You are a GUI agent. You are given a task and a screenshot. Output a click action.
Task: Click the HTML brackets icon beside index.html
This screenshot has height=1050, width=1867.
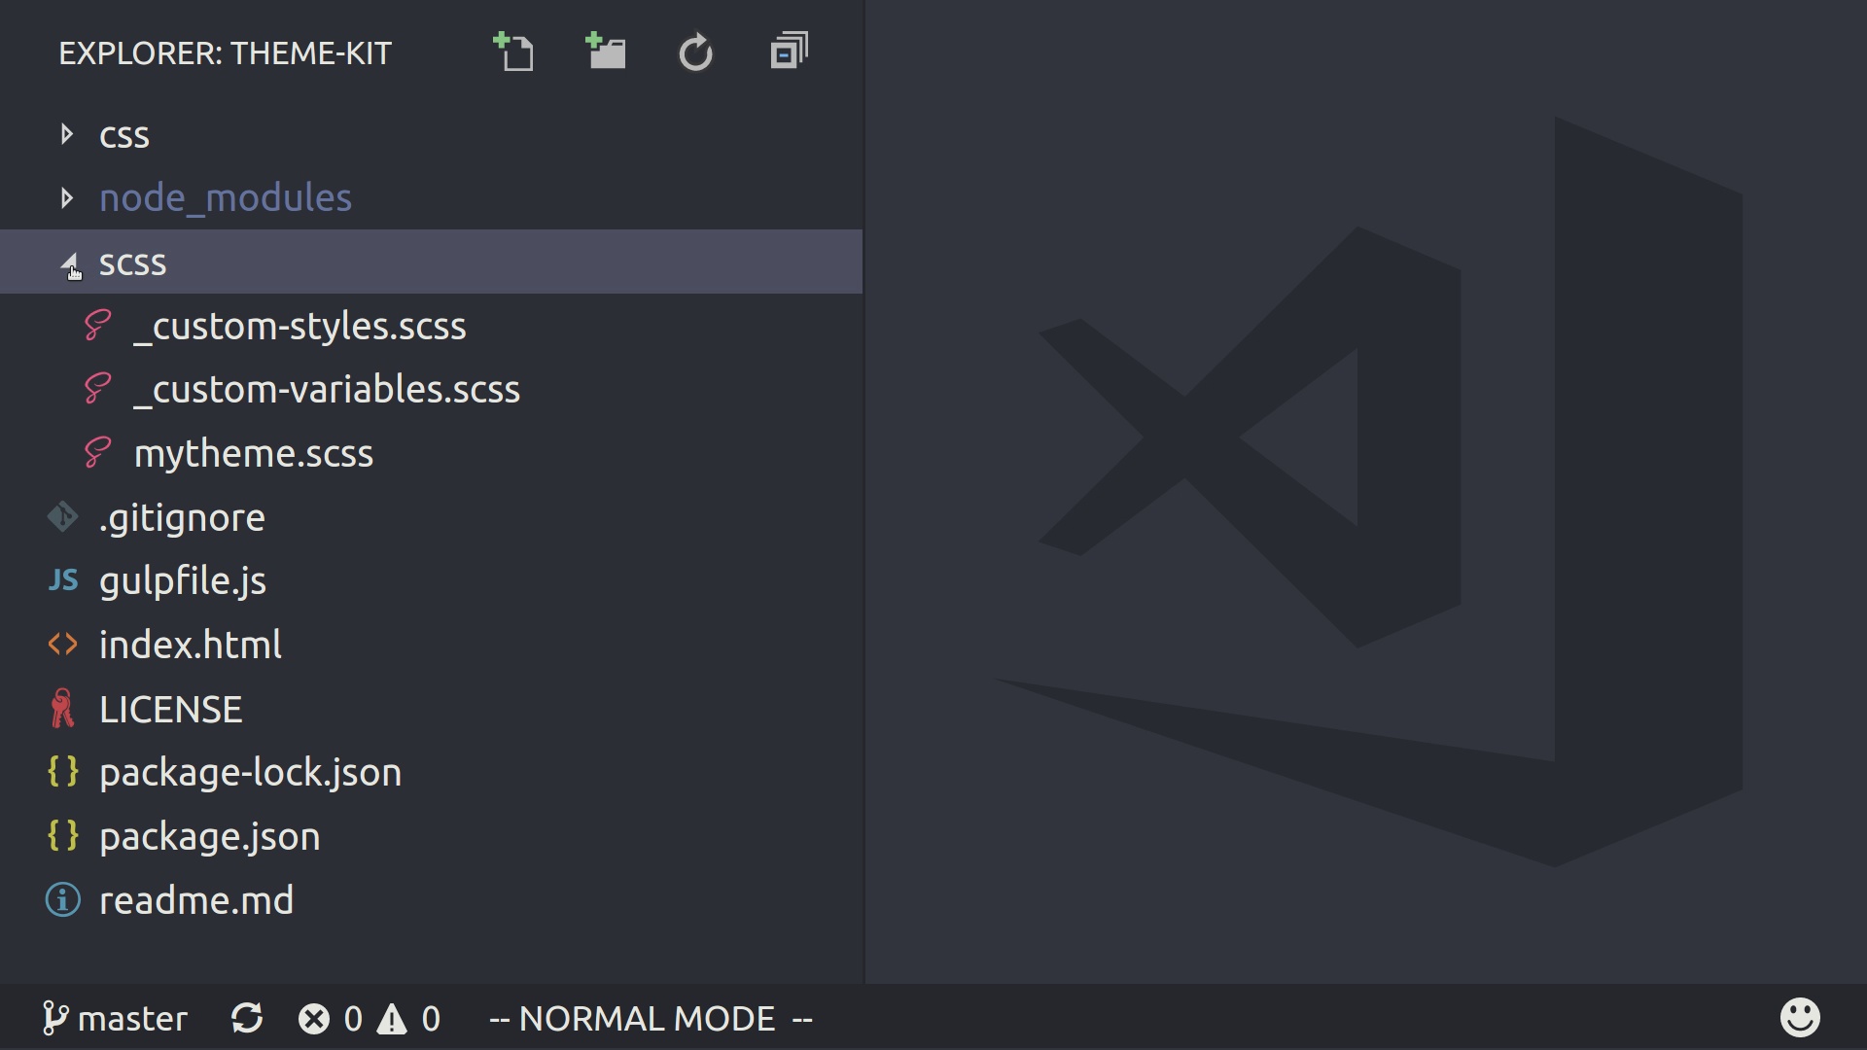(63, 644)
